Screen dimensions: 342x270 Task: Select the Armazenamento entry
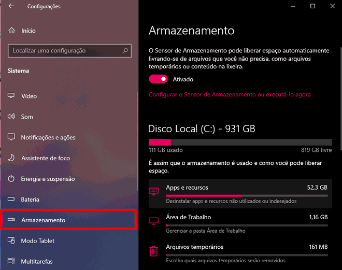[x=69, y=220]
